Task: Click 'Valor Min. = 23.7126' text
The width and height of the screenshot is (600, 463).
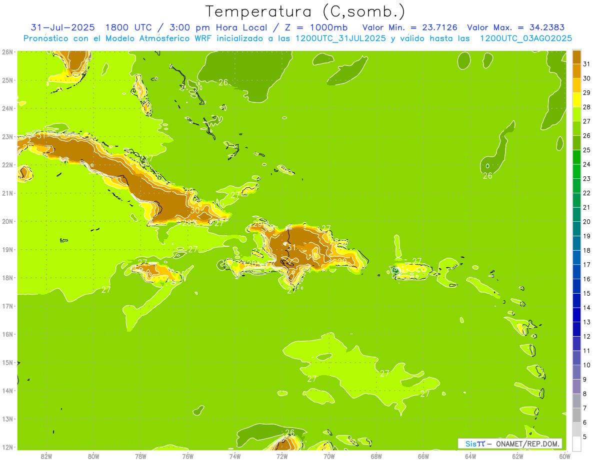Action: 409,27
